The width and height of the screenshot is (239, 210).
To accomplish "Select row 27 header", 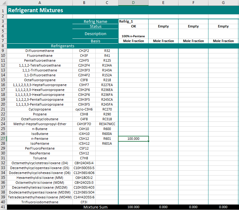I will point(3,139).
